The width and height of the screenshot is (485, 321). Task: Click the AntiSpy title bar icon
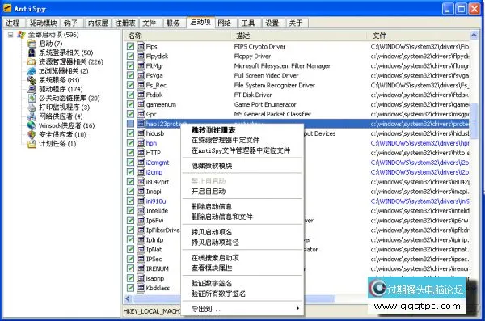pos(7,8)
